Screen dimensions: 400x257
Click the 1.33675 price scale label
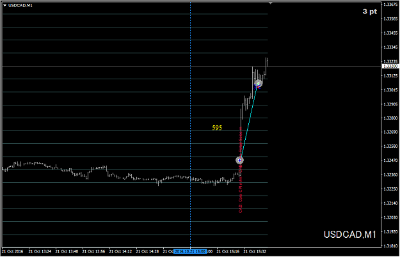click(x=390, y=4)
